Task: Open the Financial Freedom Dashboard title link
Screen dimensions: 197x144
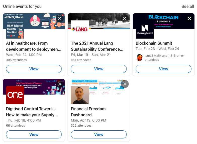Action: [88, 112]
